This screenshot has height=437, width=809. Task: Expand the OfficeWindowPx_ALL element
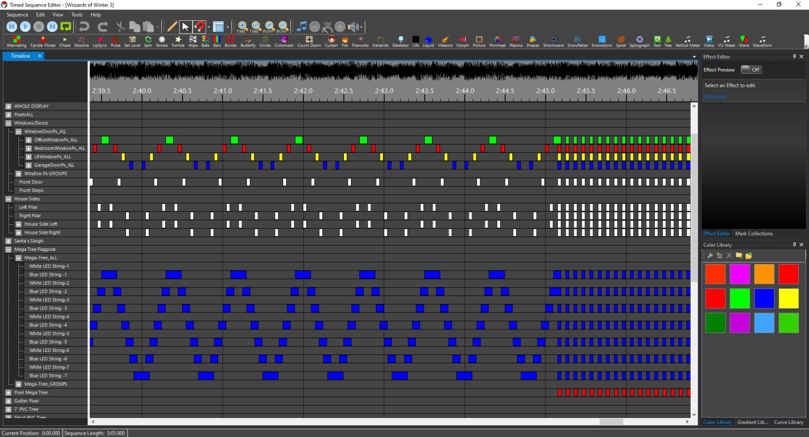[x=29, y=140]
